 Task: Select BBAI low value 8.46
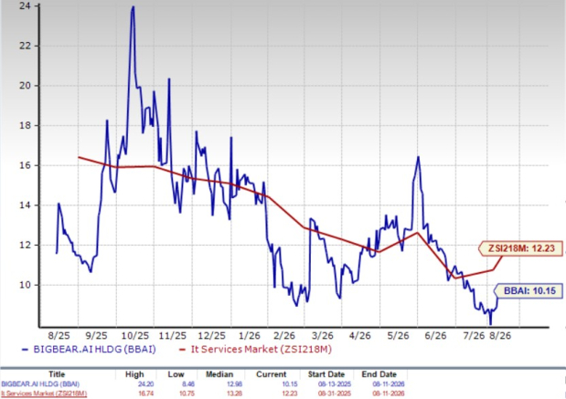tap(188, 384)
